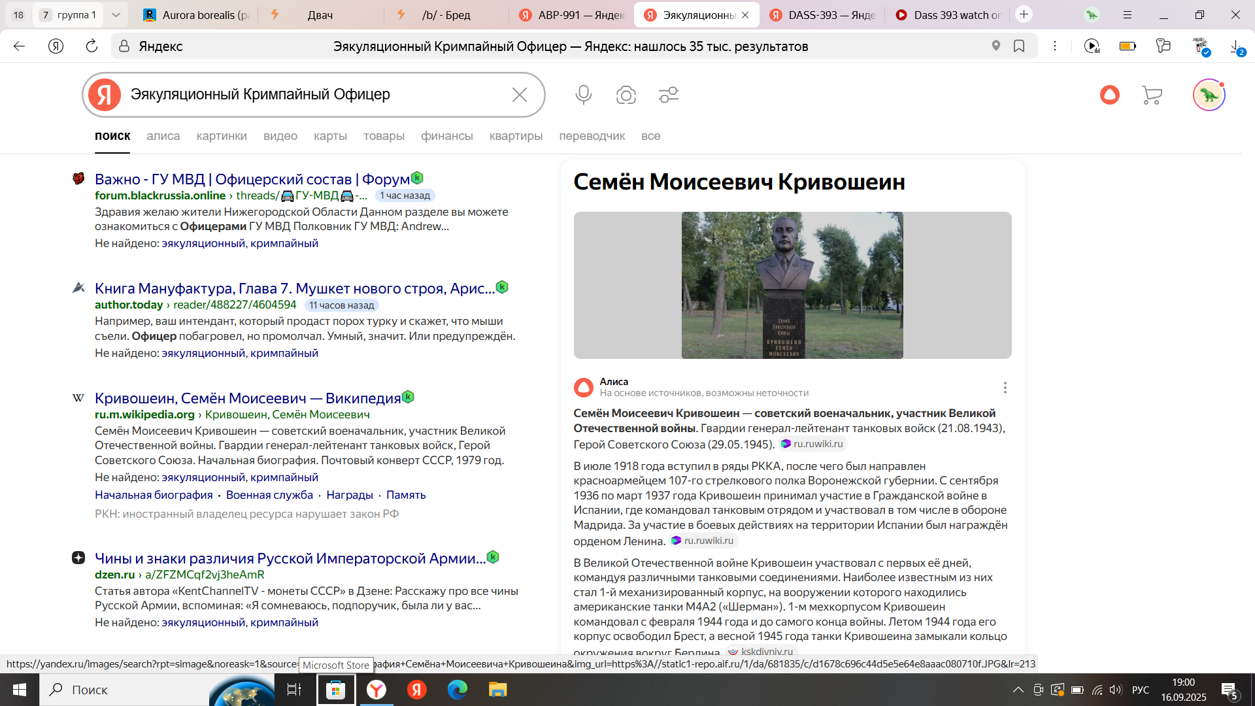Screen dimensions: 1255x706
Task: Open the shopping cart icon
Action: click(1152, 95)
